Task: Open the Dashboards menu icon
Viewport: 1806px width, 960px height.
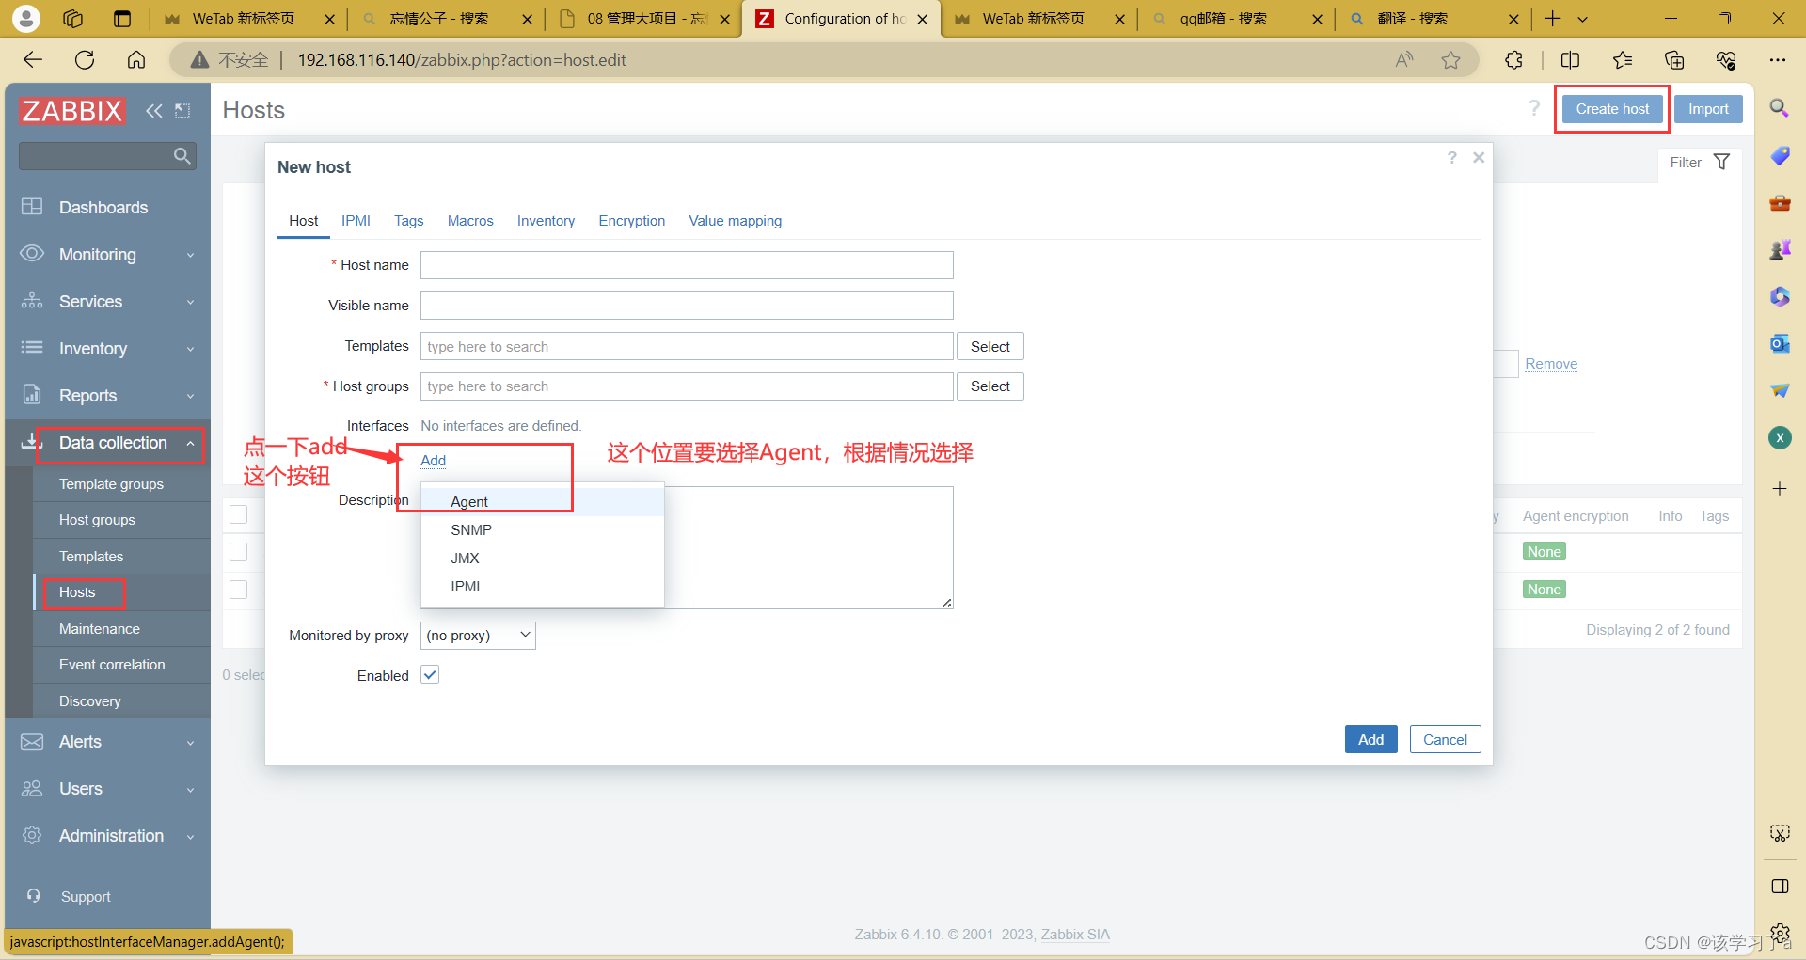Action: coord(32,207)
